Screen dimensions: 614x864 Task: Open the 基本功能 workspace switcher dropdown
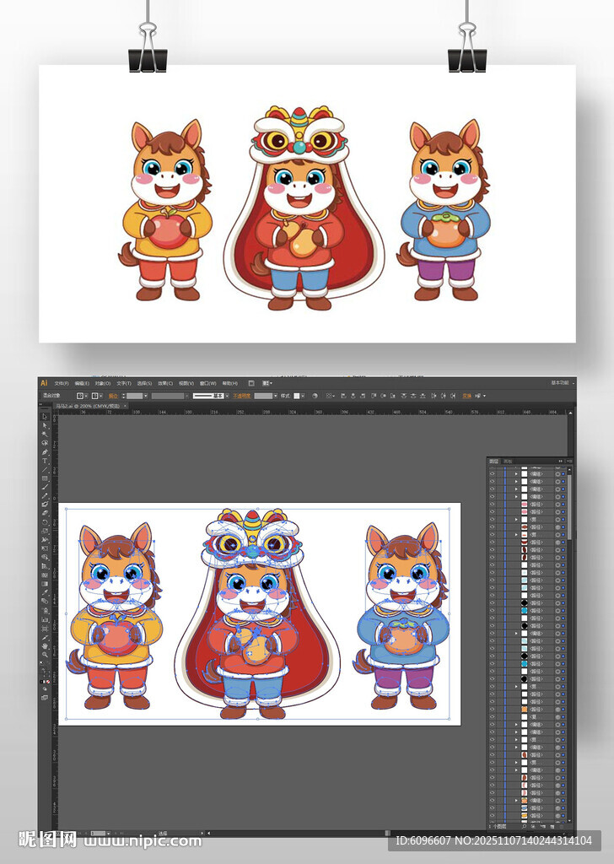[x=562, y=383]
